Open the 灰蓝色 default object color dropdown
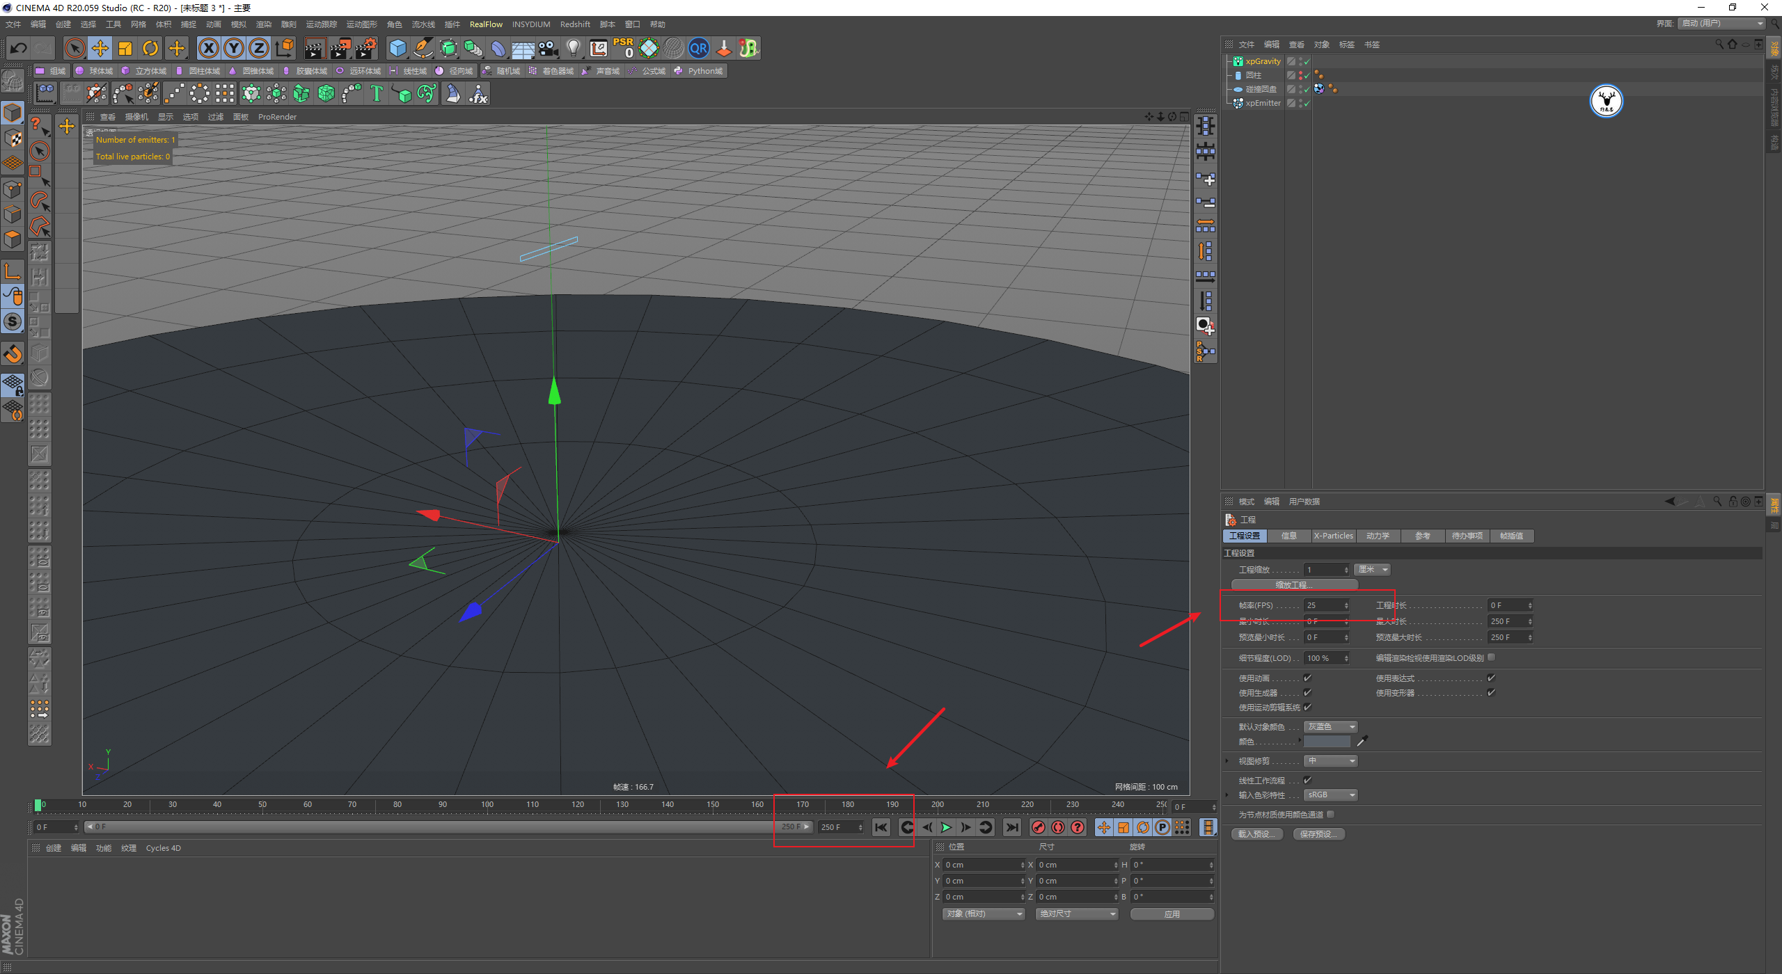This screenshot has width=1782, height=974. click(1330, 726)
